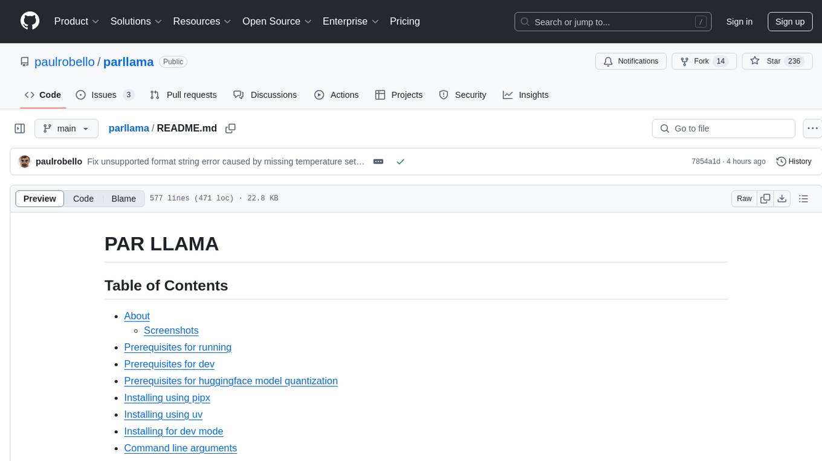Image resolution: width=822 pixels, height=461 pixels.
Task: Download the raw file
Action: click(x=782, y=199)
